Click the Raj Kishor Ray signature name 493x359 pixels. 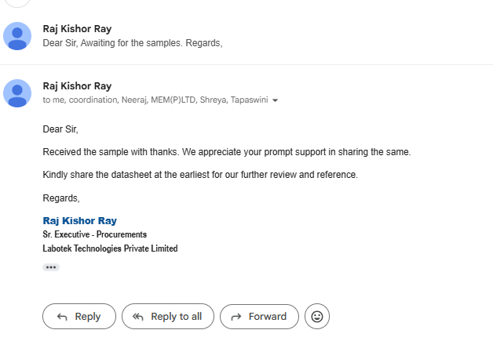80,220
